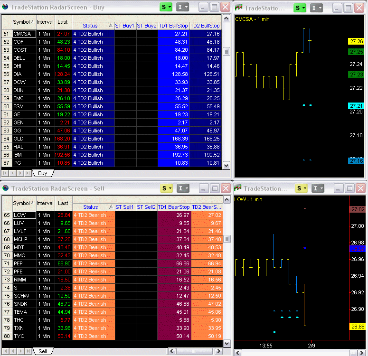Click scroll up arrow in Sell RadarScreen
Viewport: 368px width, 356px height.
click(226, 200)
